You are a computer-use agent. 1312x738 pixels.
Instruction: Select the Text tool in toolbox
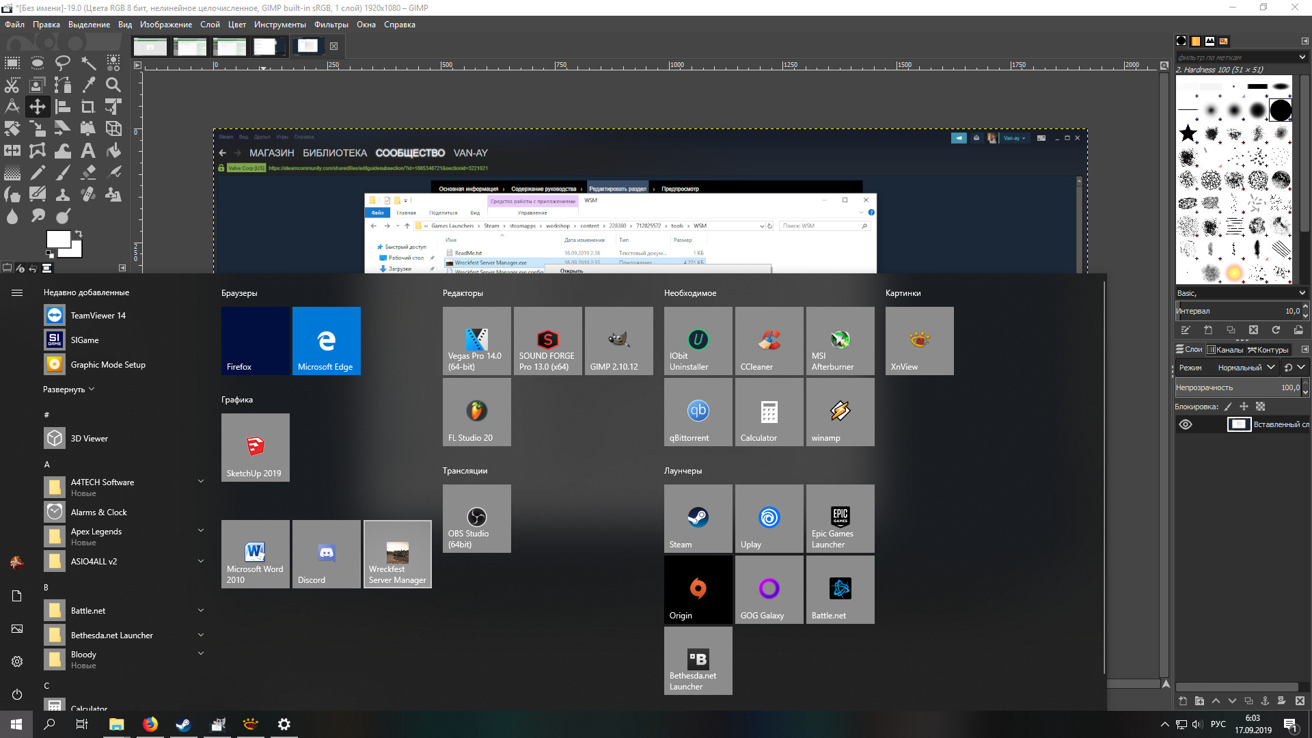click(x=88, y=150)
